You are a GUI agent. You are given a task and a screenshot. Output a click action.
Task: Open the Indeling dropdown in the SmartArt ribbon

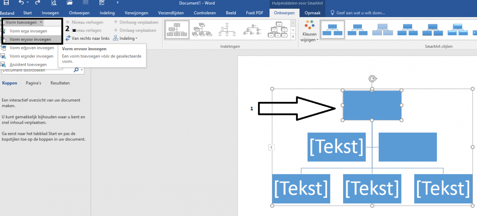pyautogui.click(x=125, y=38)
